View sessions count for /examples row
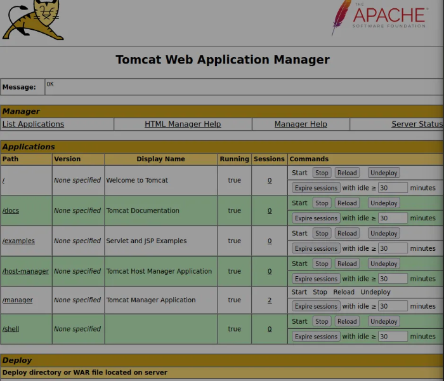This screenshot has height=381, width=444. [270, 241]
